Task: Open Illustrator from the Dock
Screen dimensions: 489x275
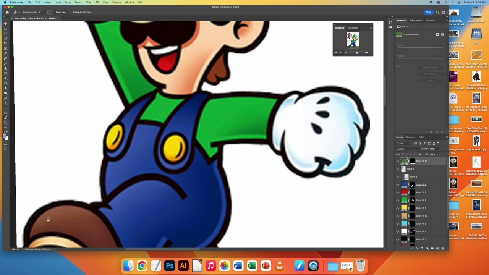Action: point(183,265)
